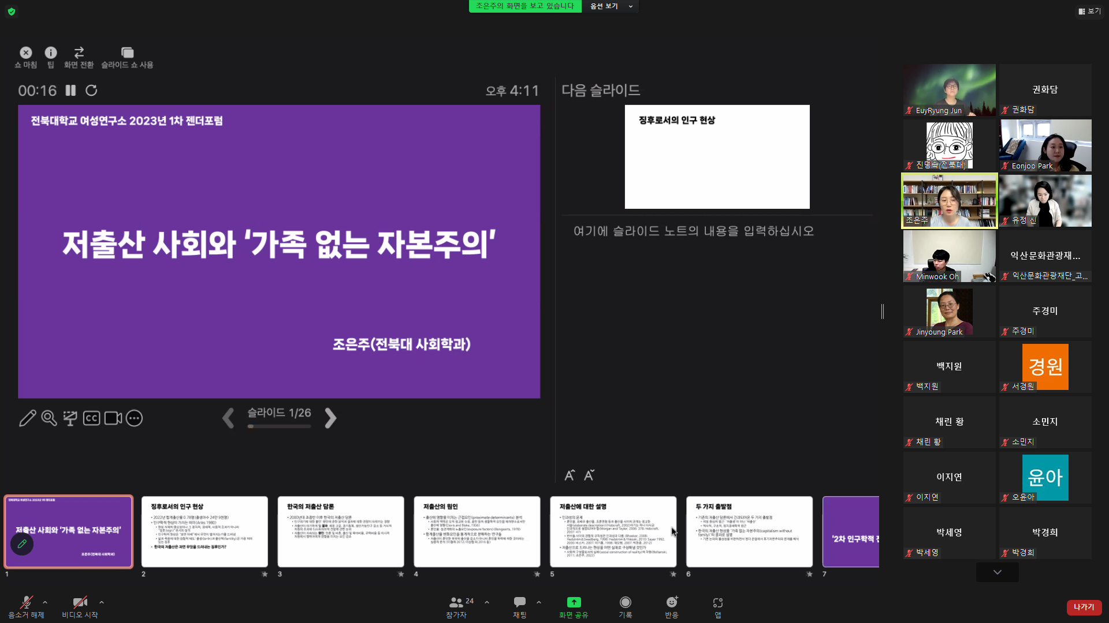Select the 저출산에 대한 설명 slide thumbnail
Screen dimensions: 1109x623
(x=613, y=532)
